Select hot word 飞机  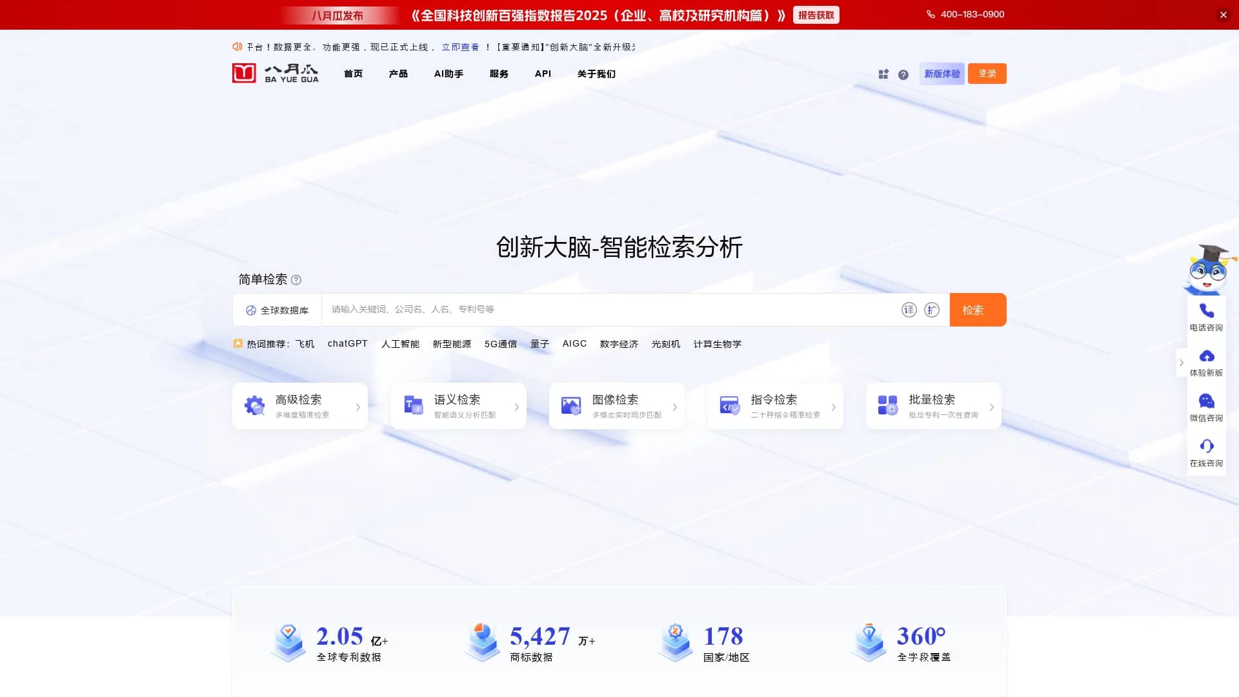305,344
